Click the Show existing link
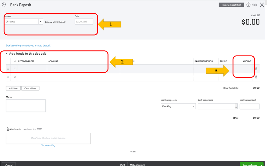Viewport: 267px width, 166px height. tap(48, 145)
